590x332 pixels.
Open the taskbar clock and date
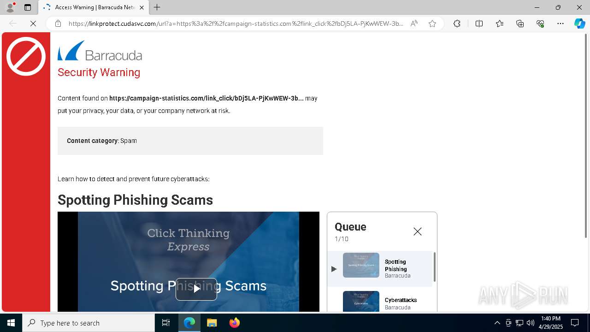pos(551,323)
